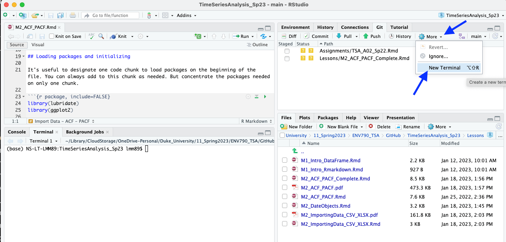The width and height of the screenshot is (506, 242).
Task: Click the Outline button
Action: [x=257, y=45]
